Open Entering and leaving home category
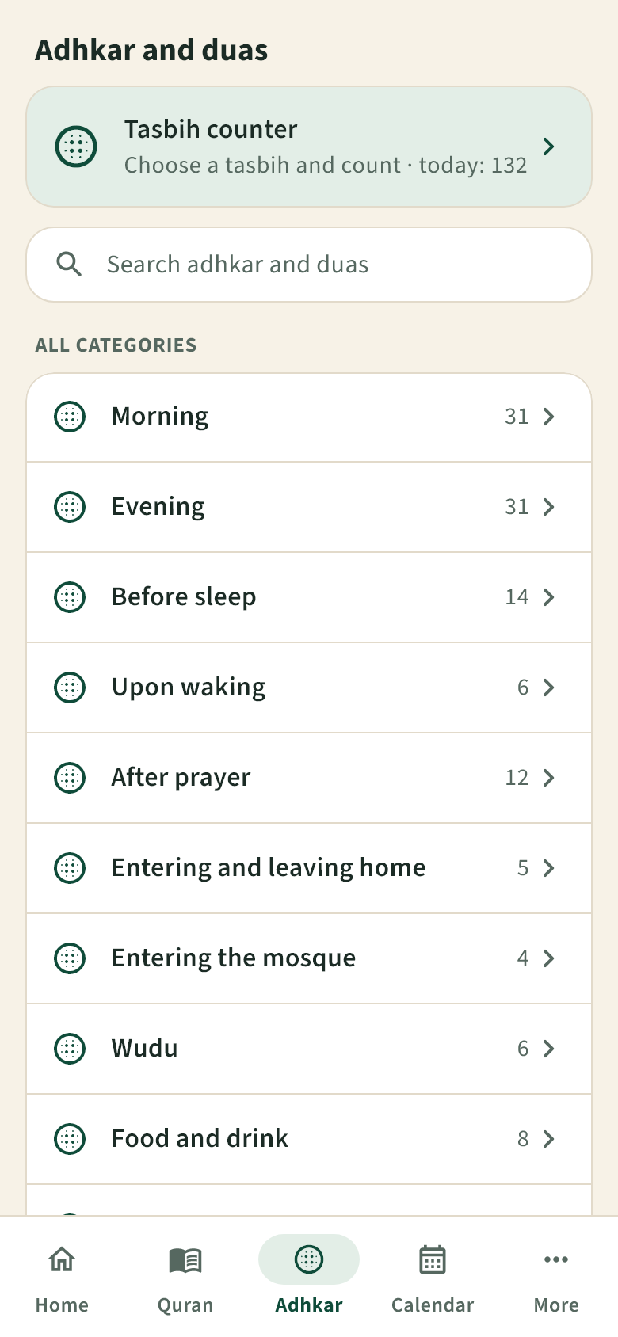618x1337 pixels. 309,868
